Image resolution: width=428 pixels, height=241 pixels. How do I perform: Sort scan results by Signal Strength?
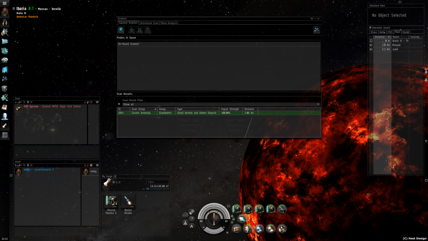[231, 109]
